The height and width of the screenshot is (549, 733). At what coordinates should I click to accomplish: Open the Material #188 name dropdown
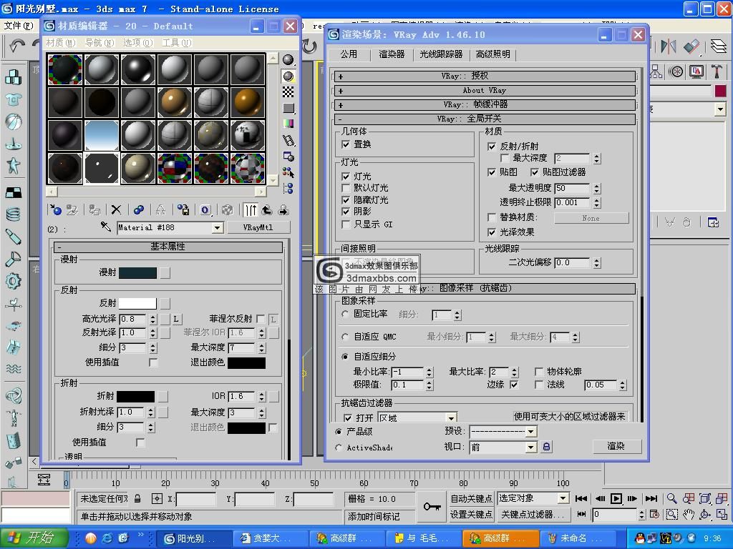pyautogui.click(x=217, y=228)
